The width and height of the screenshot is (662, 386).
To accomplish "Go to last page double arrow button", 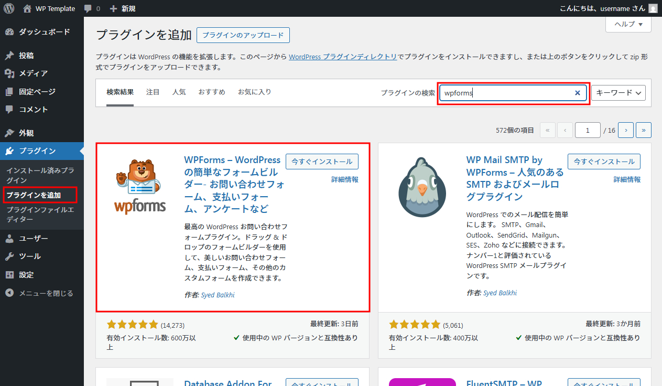I will pos(644,130).
